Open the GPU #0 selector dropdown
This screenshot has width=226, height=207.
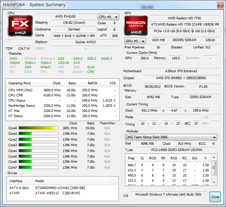click(135, 41)
